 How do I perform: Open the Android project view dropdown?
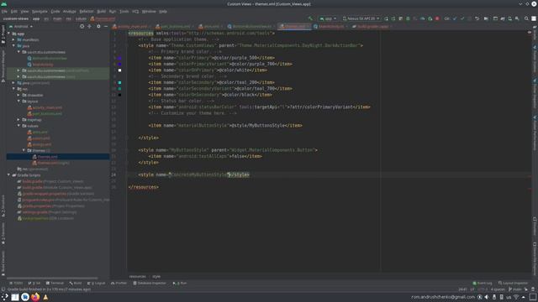click(x=21, y=26)
